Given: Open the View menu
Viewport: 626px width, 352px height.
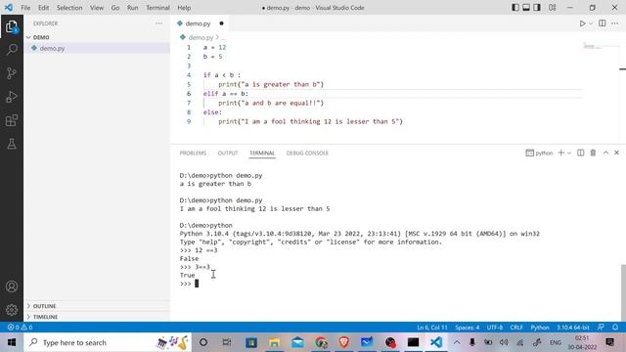Looking at the screenshot, I should point(97,8).
